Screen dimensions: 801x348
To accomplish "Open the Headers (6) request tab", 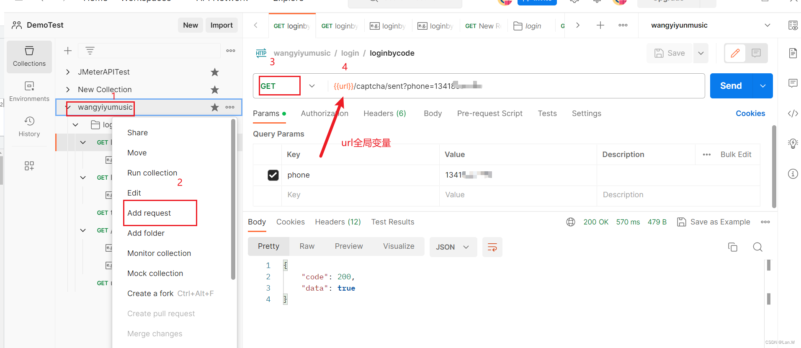I will (385, 113).
